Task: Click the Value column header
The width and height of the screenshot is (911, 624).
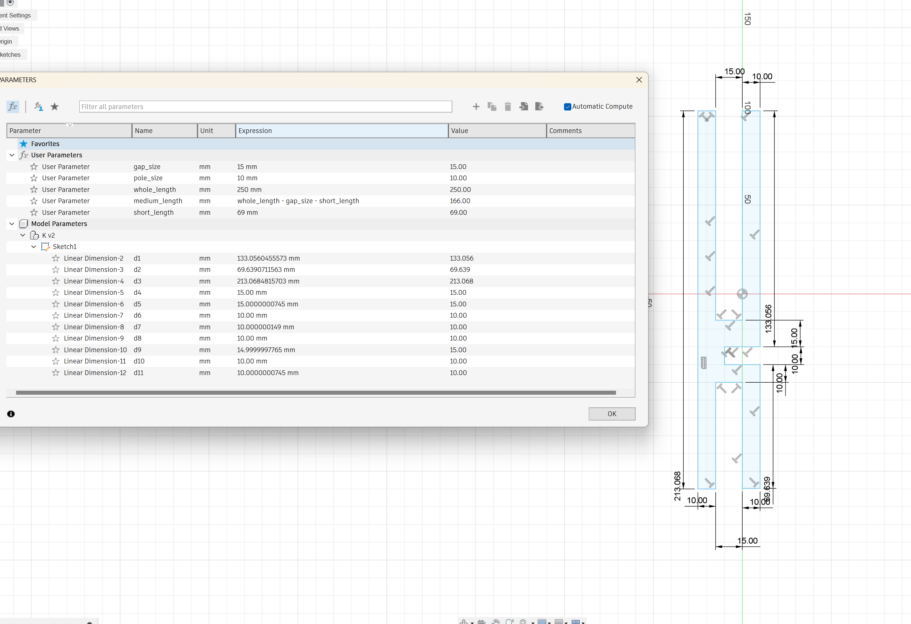Action: [498, 131]
